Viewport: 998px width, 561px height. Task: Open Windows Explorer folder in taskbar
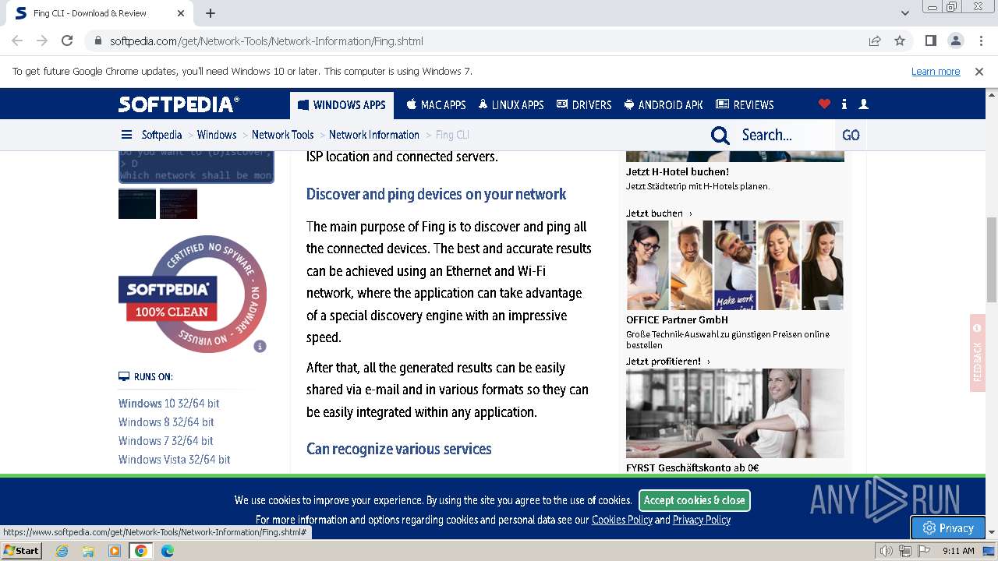88,551
